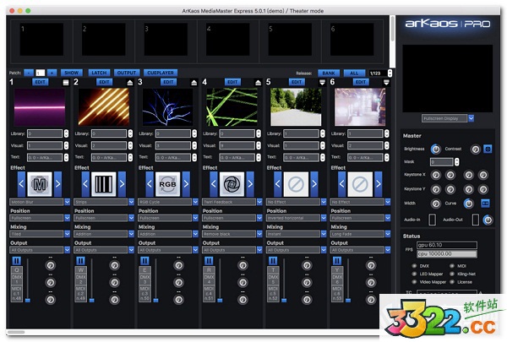Click the Brightness knob in Master
507x342 pixels.
coord(436,149)
